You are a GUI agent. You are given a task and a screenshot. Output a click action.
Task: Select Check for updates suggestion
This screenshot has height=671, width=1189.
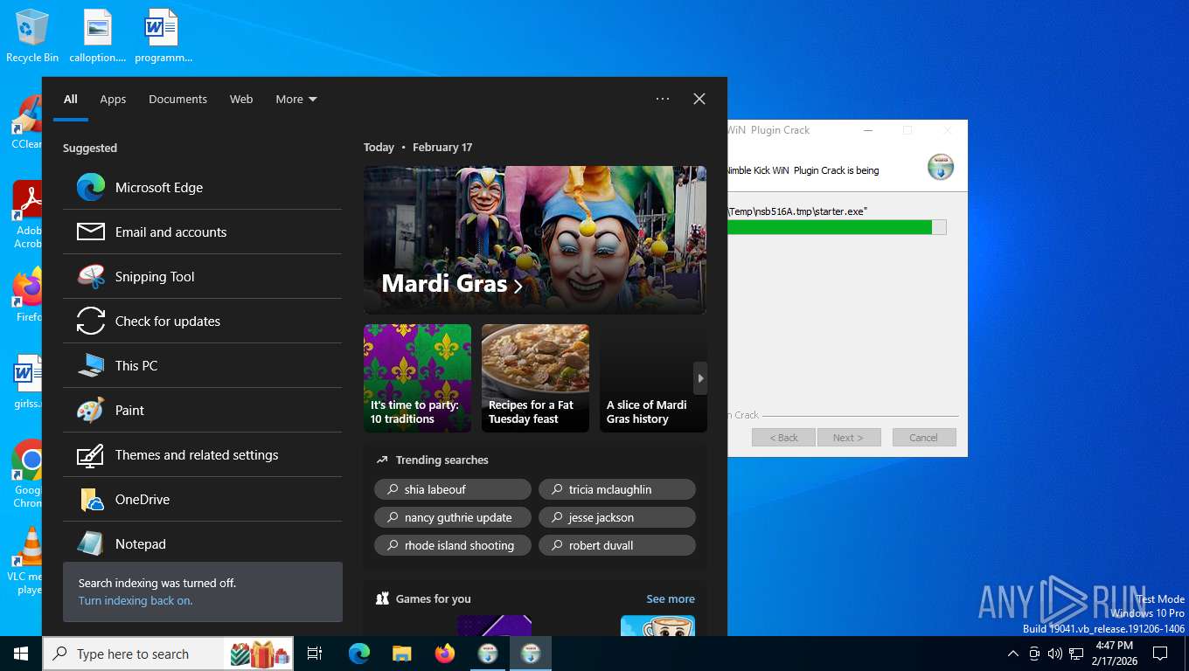[x=202, y=321]
